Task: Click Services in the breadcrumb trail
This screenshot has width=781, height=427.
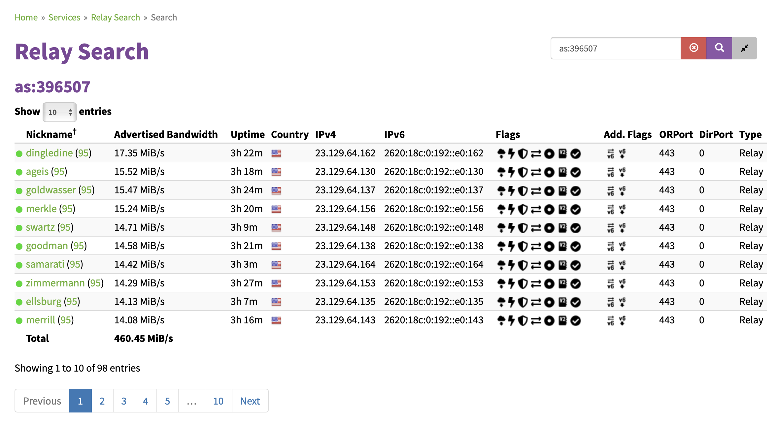Action: point(64,17)
